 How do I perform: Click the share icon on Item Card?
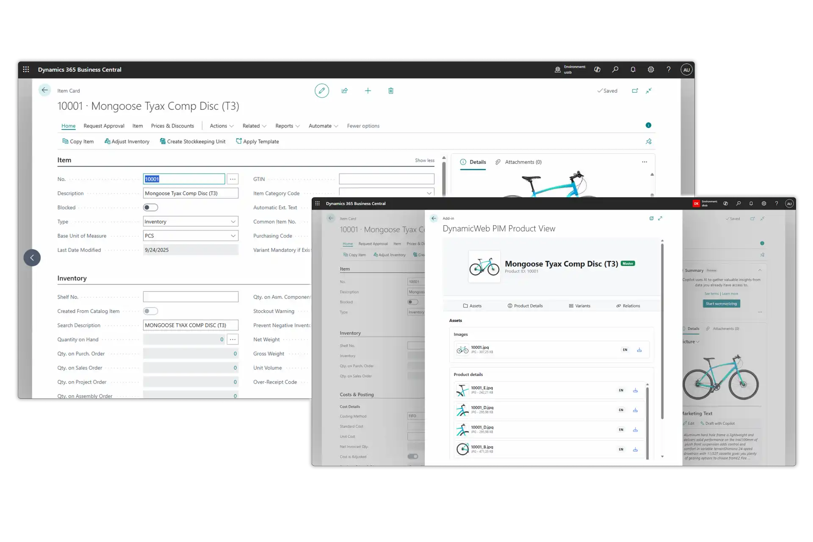point(345,91)
